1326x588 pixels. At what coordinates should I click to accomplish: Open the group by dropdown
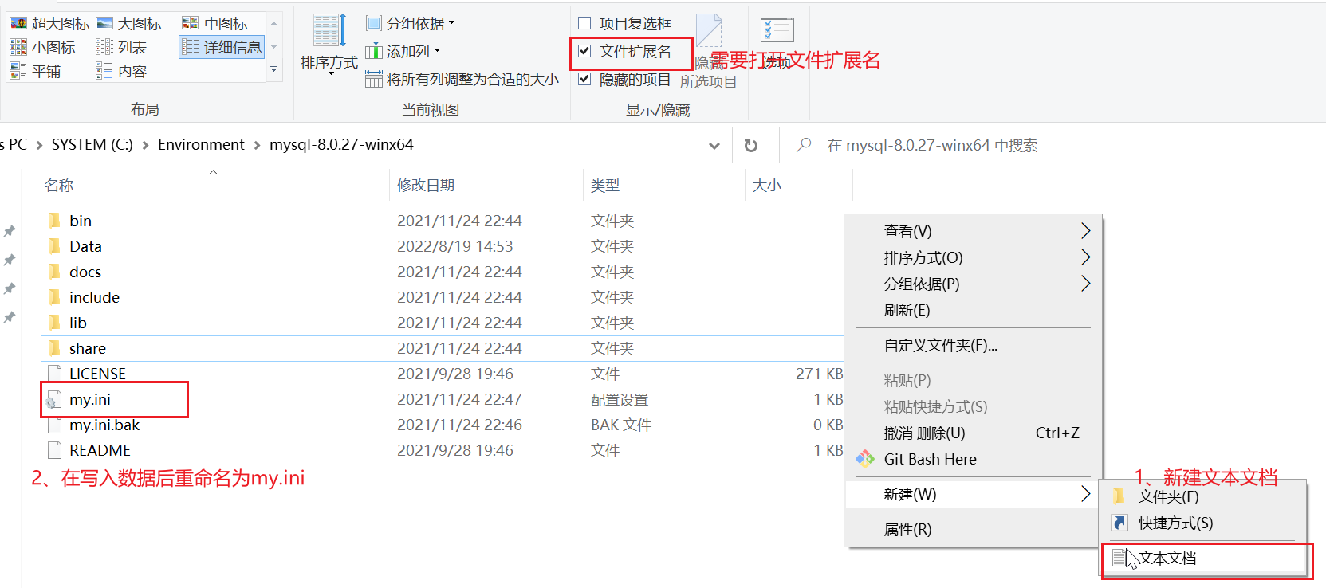point(411,23)
